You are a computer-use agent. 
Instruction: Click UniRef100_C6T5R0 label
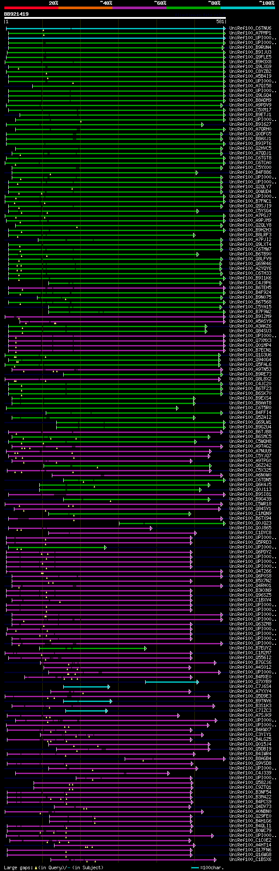250,408
